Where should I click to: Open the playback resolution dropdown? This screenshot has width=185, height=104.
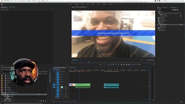pyautogui.click(x=143, y=60)
